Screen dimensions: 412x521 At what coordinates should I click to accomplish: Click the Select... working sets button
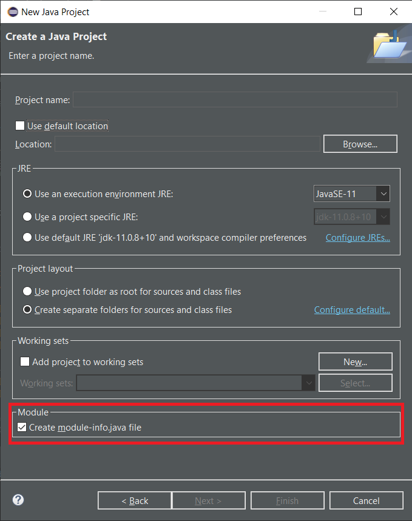(355, 383)
